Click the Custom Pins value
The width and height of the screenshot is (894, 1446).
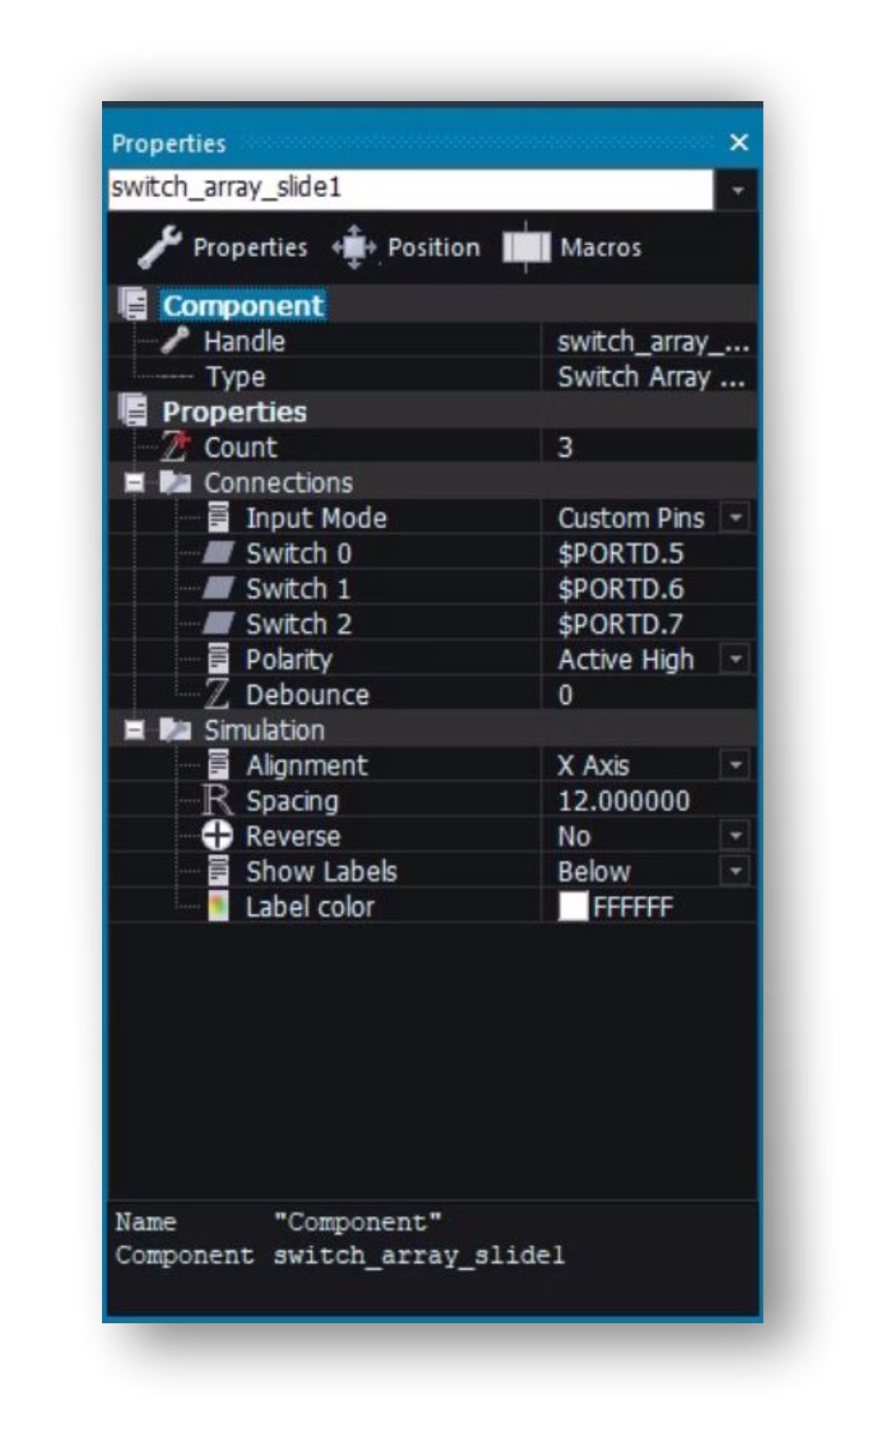click(x=630, y=518)
